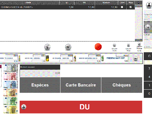The width and height of the screenshot is (152, 114).
Task: Click the round edit-line icon above products
Action: [x=47, y=47]
